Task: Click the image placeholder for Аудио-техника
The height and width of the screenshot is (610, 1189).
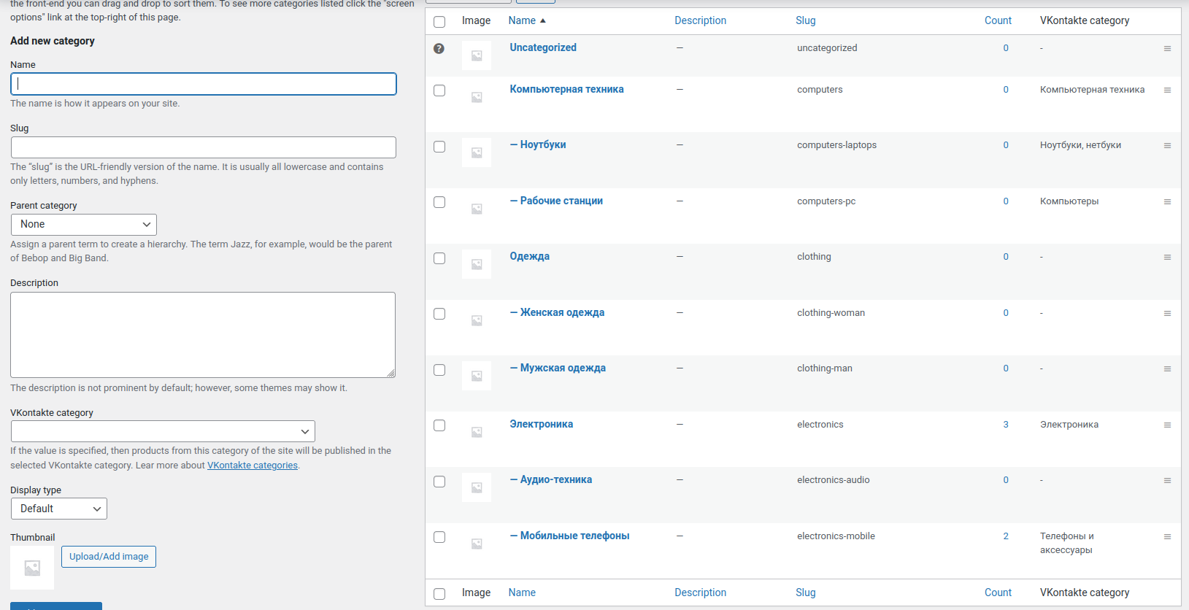Action: point(477,487)
